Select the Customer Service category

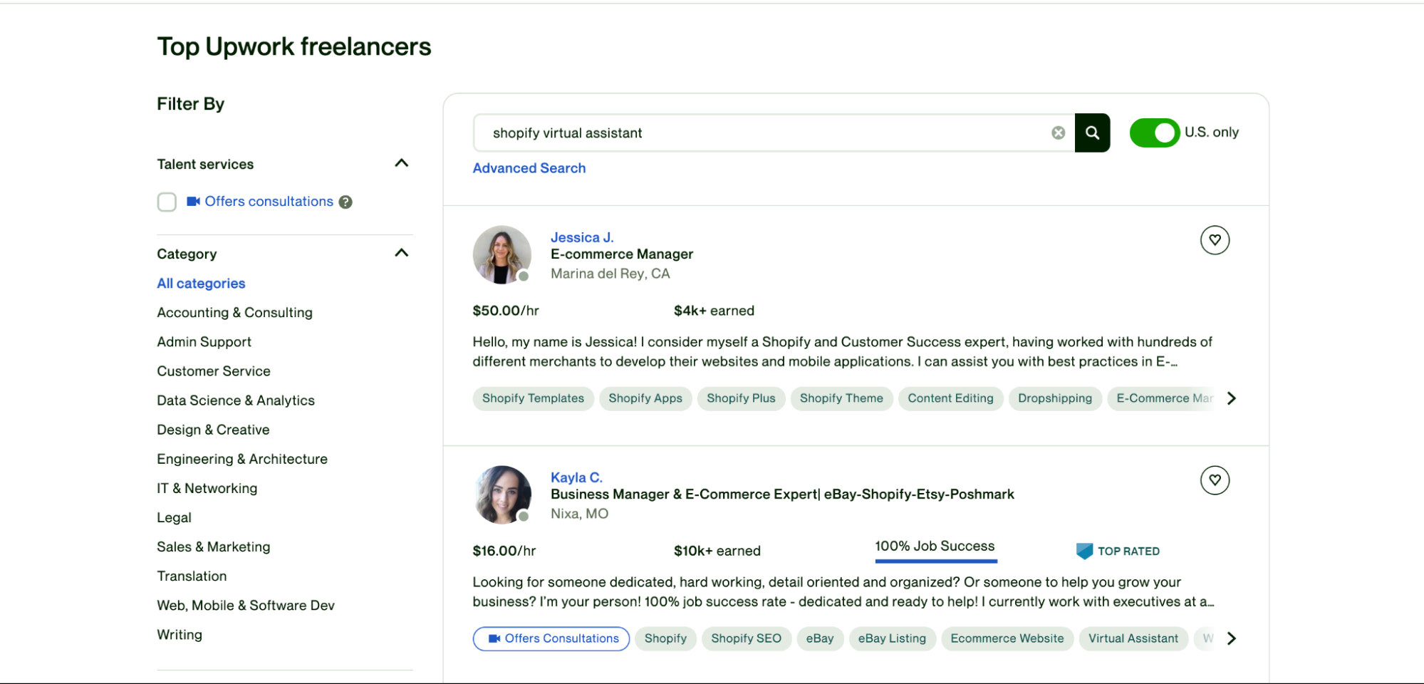point(213,370)
